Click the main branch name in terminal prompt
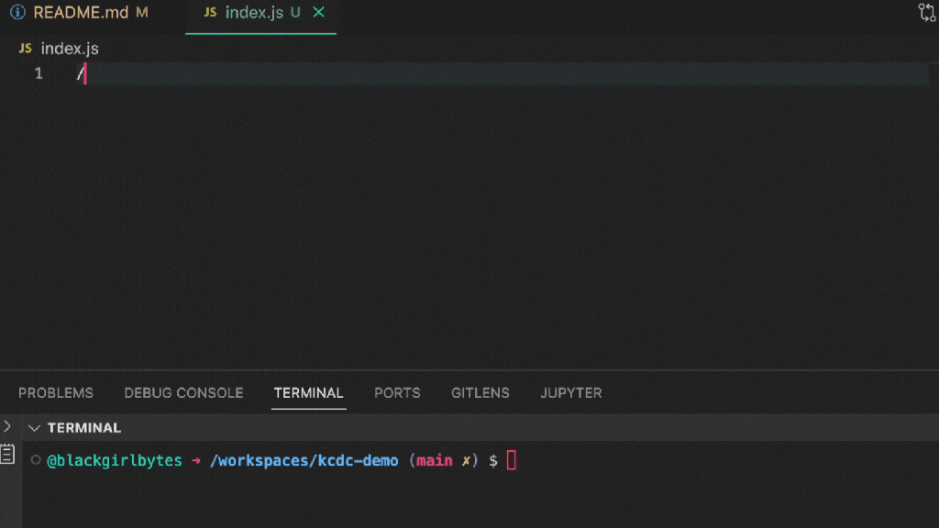Image resolution: width=939 pixels, height=528 pixels. [434, 460]
